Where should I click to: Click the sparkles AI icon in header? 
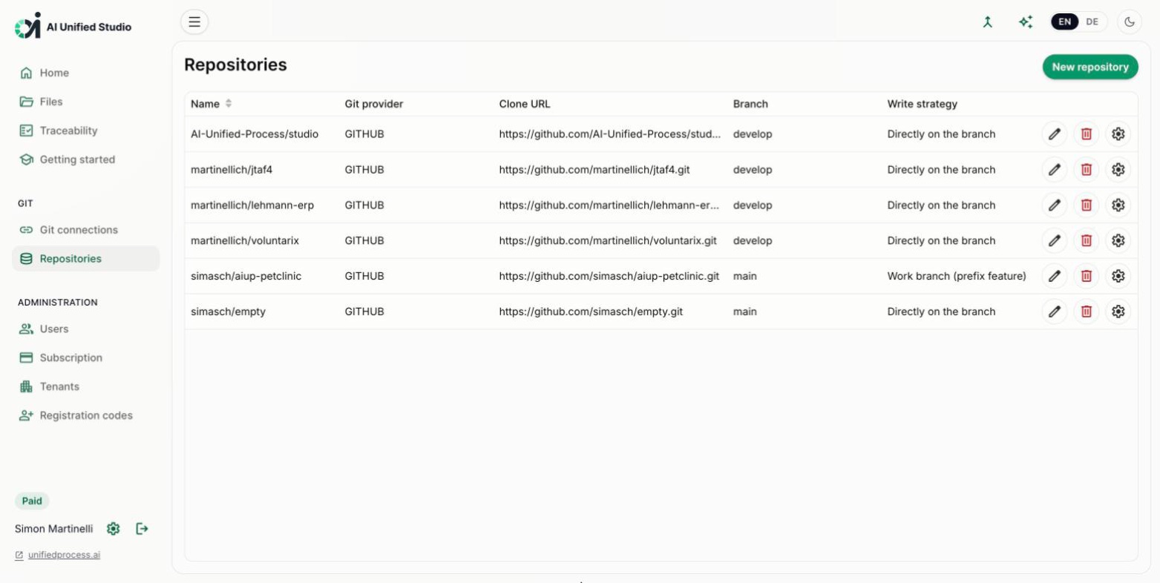[1026, 22]
